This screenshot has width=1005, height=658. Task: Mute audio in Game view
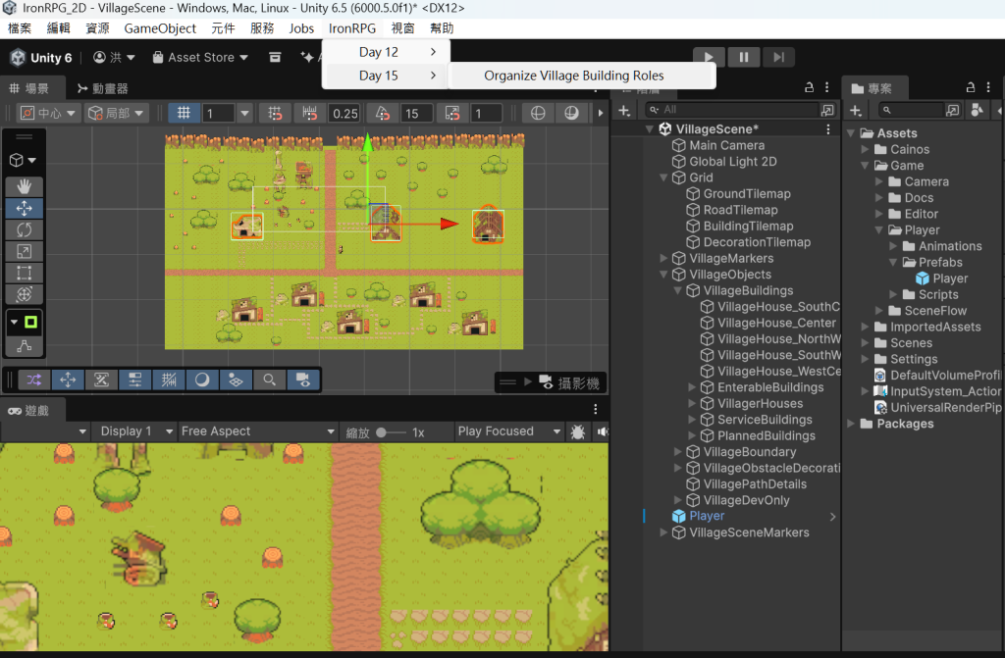pyautogui.click(x=603, y=431)
